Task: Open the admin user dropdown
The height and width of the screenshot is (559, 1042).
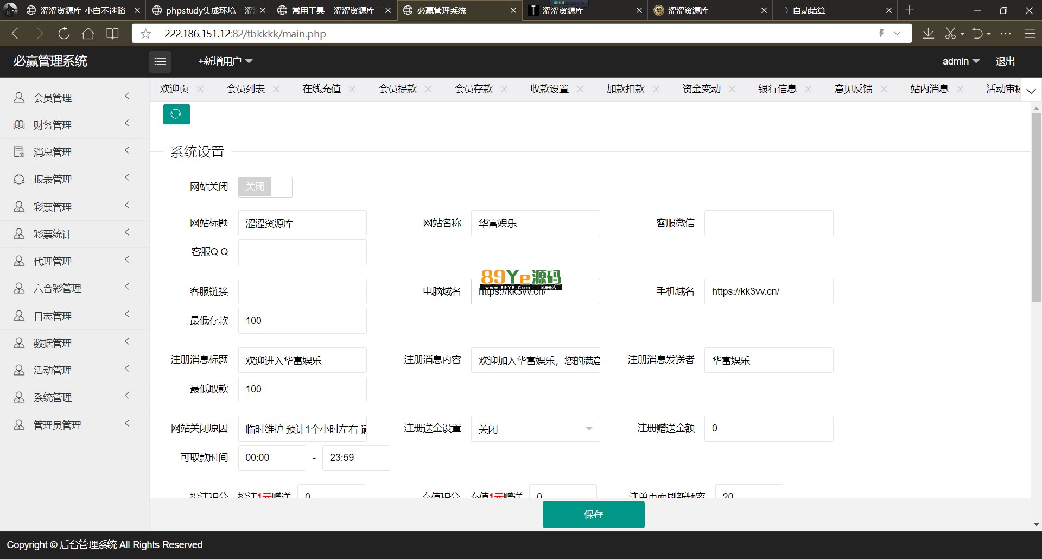Action: click(961, 61)
